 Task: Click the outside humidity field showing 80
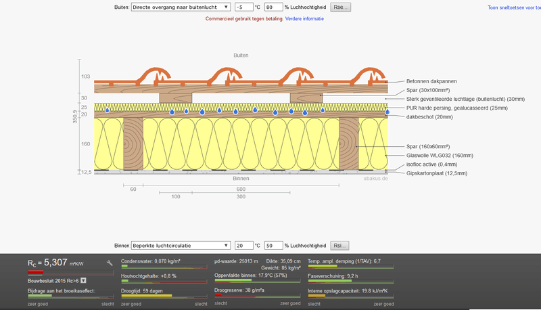[x=274, y=7]
